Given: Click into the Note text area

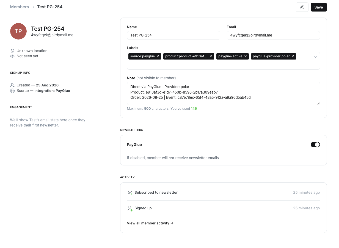Looking at the screenshot, I should point(224,93).
